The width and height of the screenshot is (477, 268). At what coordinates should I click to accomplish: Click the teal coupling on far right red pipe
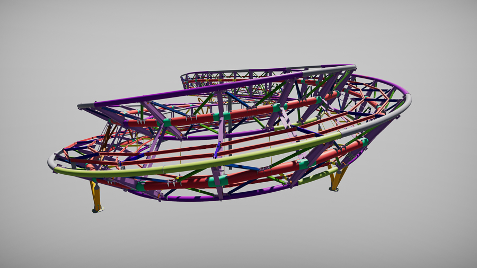tap(365, 142)
